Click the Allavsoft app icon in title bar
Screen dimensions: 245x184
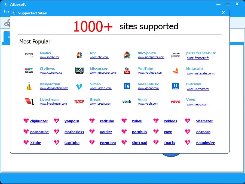point(6,4)
